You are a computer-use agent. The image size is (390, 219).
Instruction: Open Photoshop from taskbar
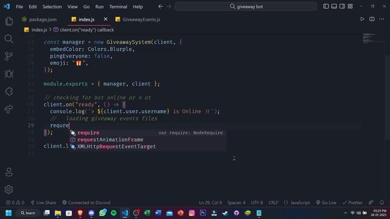[203, 213]
